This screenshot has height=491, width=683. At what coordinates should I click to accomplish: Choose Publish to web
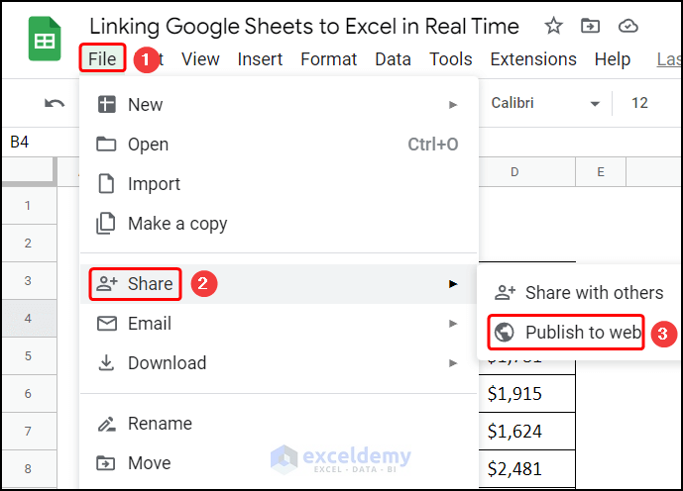(x=580, y=333)
